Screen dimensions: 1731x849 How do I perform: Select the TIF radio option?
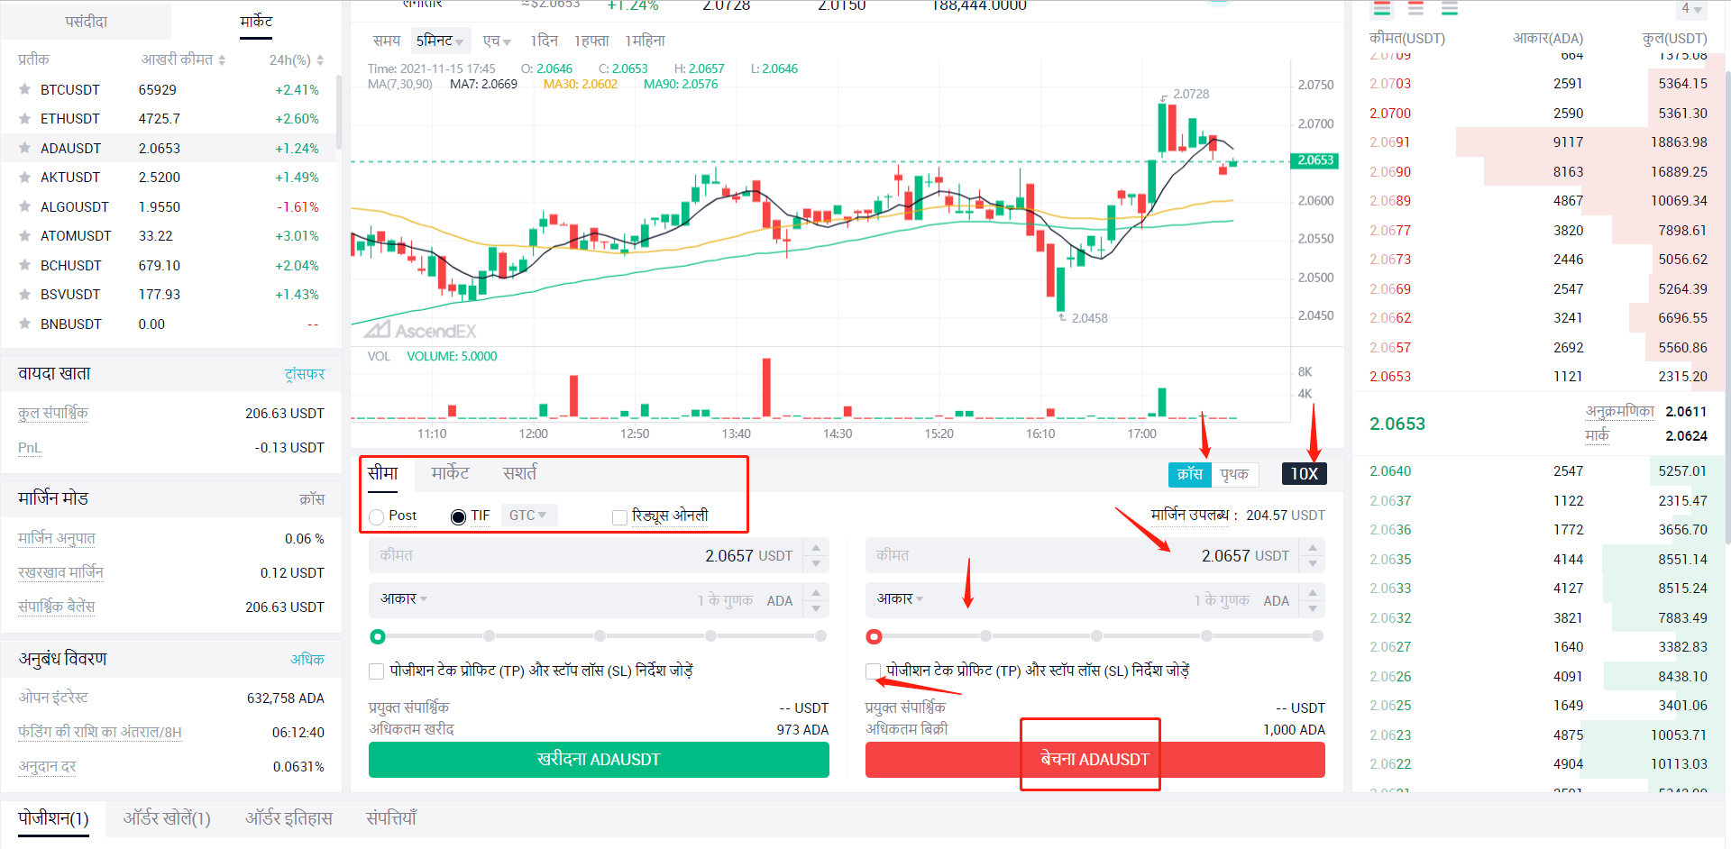tap(458, 516)
